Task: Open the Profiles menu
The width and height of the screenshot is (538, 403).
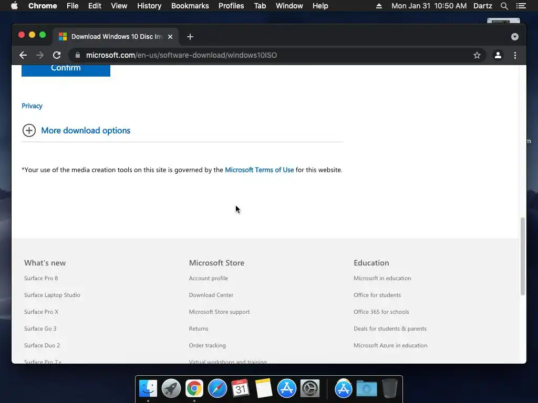Action: pyautogui.click(x=231, y=6)
